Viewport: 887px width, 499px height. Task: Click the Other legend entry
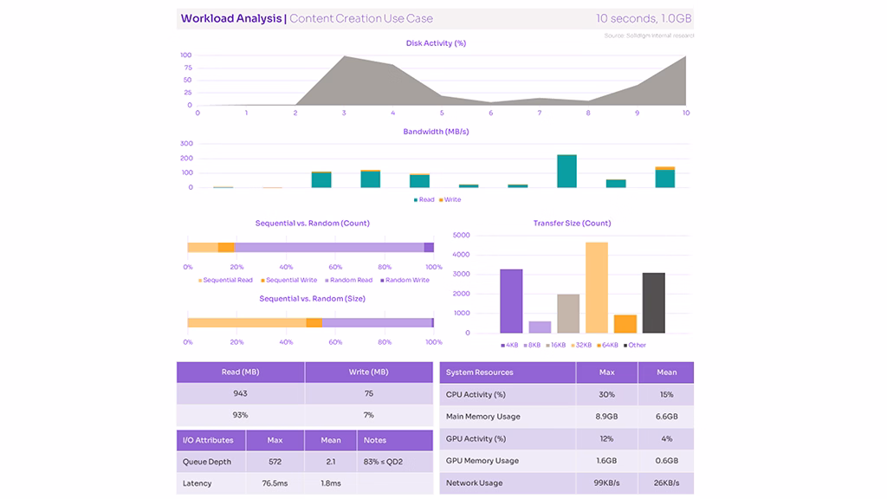[634, 345]
